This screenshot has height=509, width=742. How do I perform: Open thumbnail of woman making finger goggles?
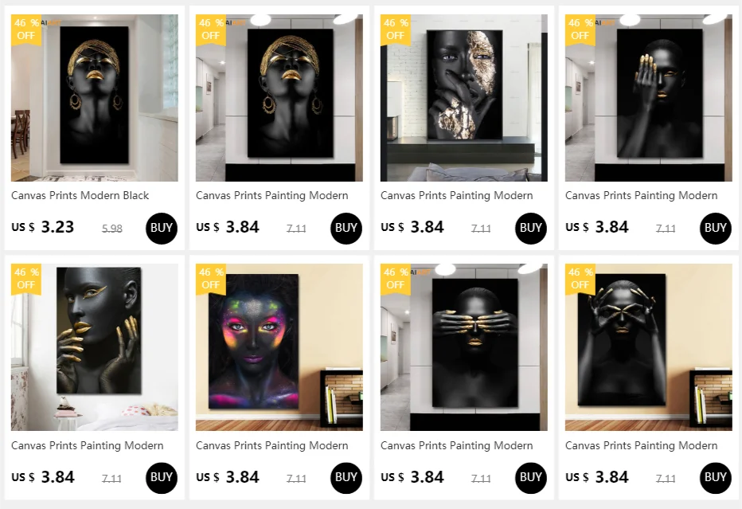tap(648, 347)
